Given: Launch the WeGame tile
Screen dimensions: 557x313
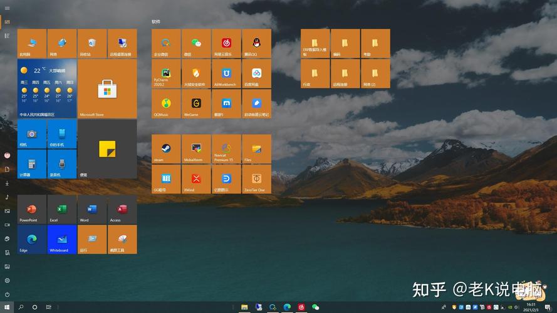Looking at the screenshot, I should coord(196,104).
